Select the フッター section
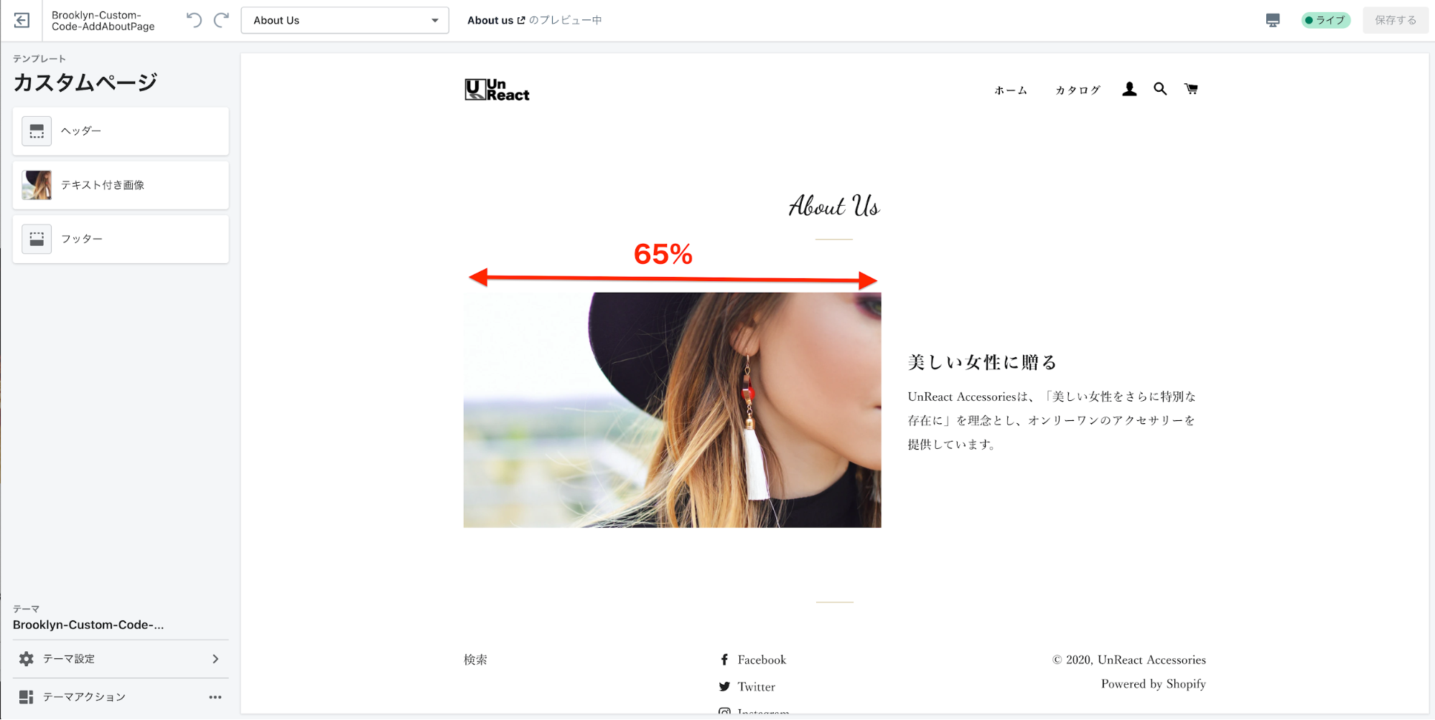 pos(121,239)
